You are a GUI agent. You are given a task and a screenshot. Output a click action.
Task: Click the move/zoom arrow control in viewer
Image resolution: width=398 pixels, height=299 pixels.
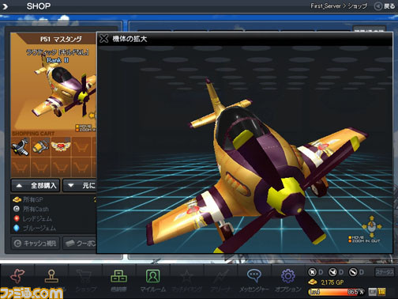372,226
